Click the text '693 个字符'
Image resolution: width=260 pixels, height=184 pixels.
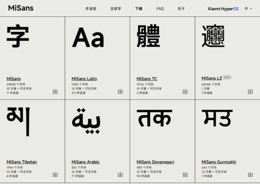(209, 168)
